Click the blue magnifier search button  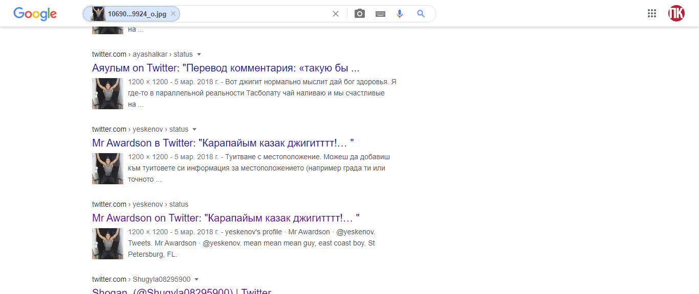[x=421, y=14]
